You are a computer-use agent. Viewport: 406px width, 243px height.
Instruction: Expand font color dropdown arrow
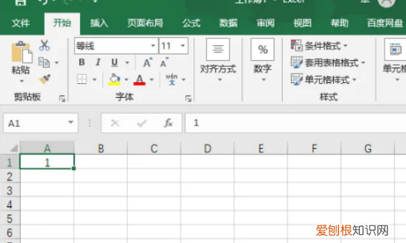coord(152,80)
